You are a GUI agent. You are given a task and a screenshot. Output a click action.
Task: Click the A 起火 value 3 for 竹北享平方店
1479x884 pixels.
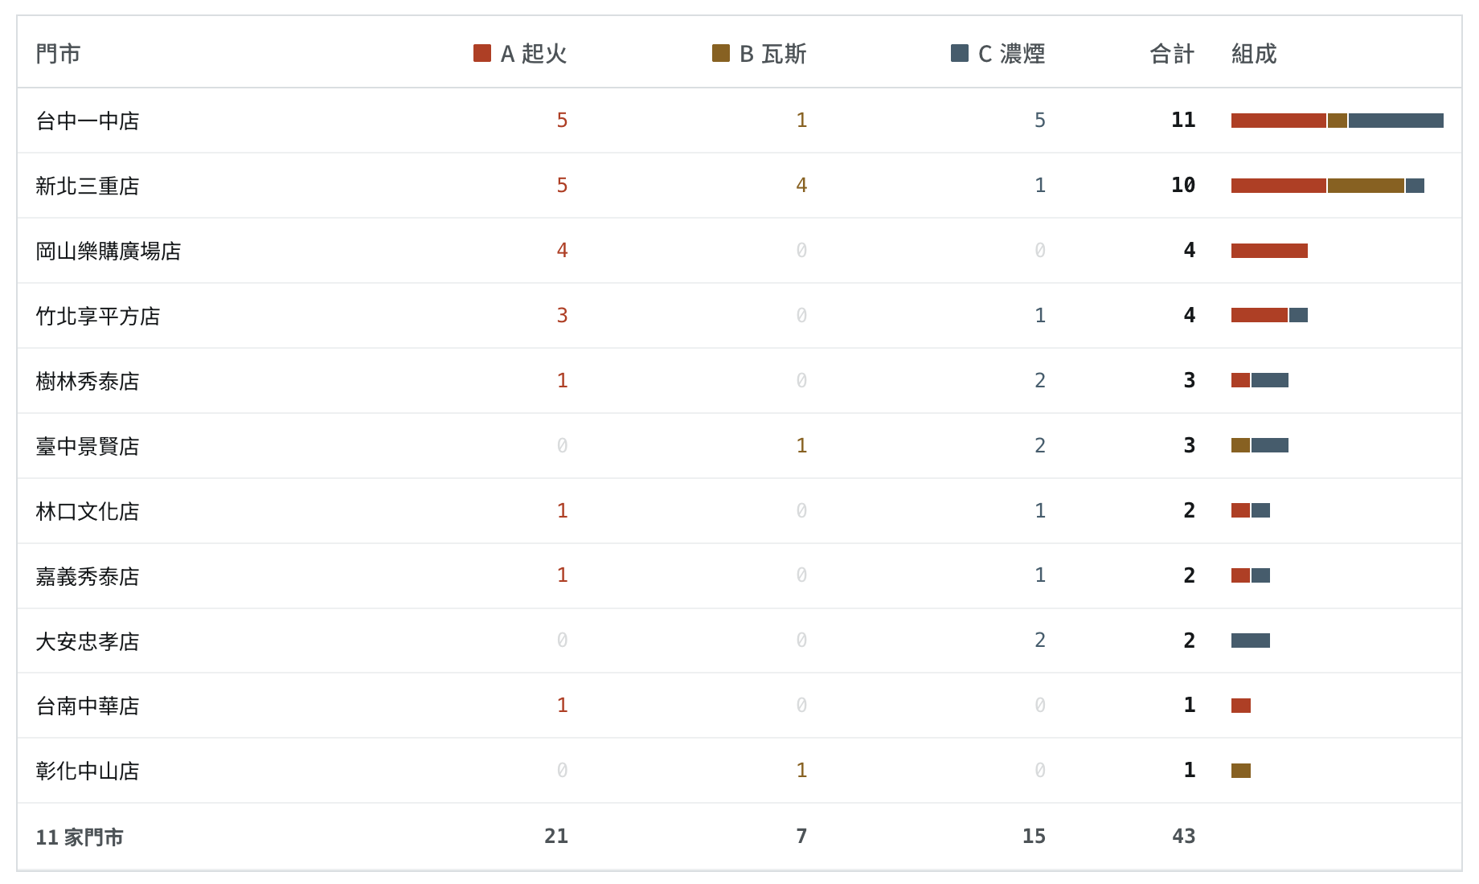tap(563, 315)
